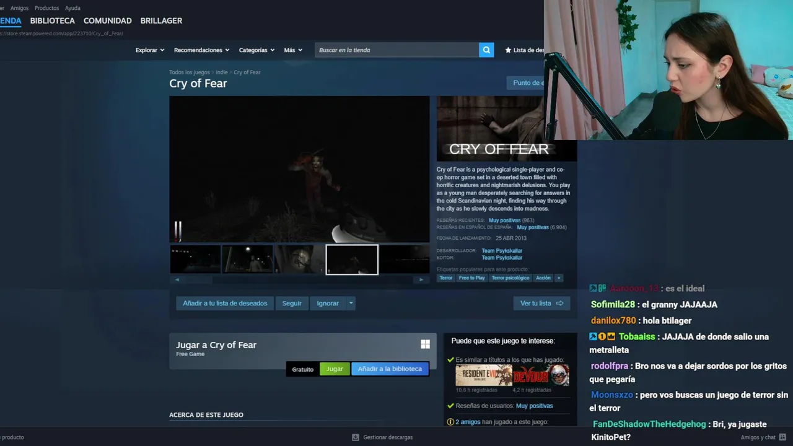The width and height of the screenshot is (793, 446).
Task: Click the arrow icon on Ver tu lista
Action: 559,304
